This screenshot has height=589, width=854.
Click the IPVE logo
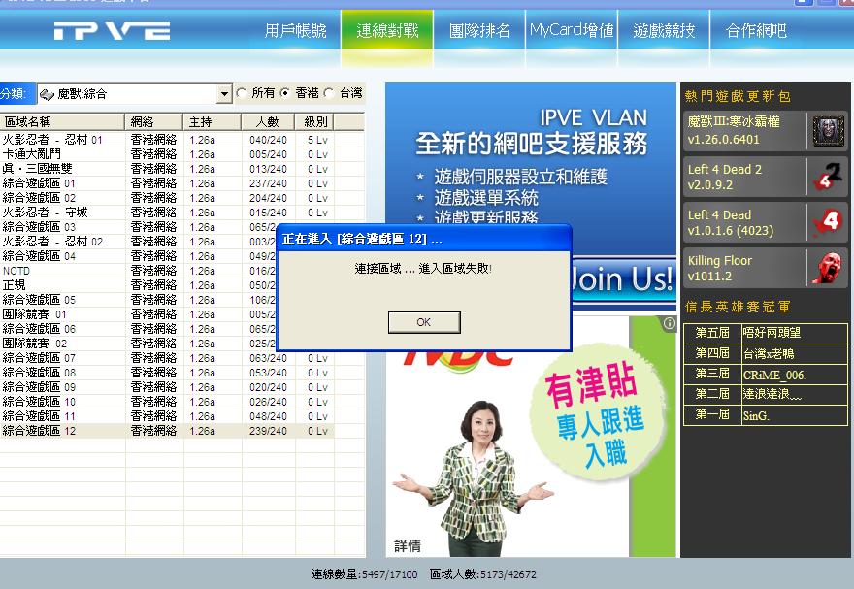tap(112, 30)
